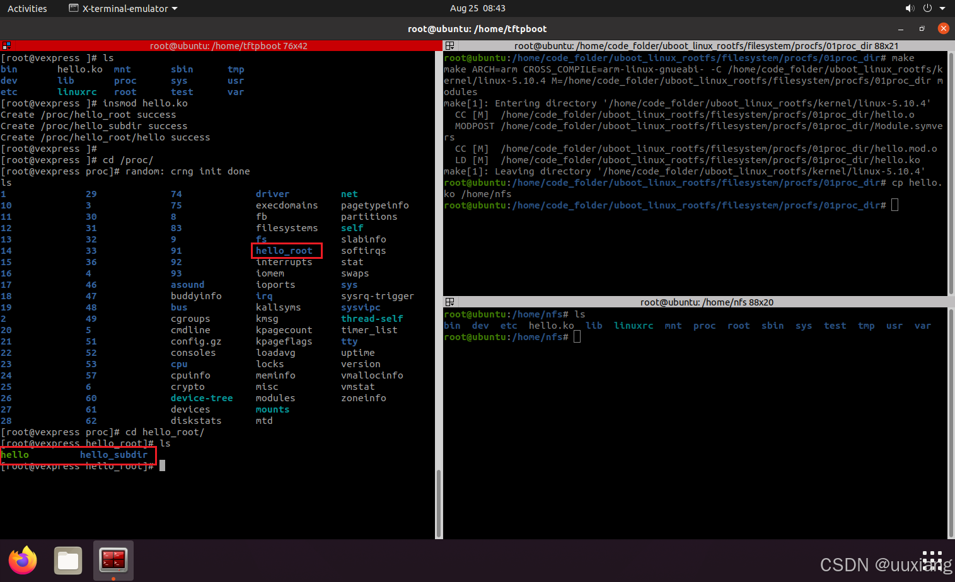Click hello.ko in nfs pane listing

tap(552, 326)
